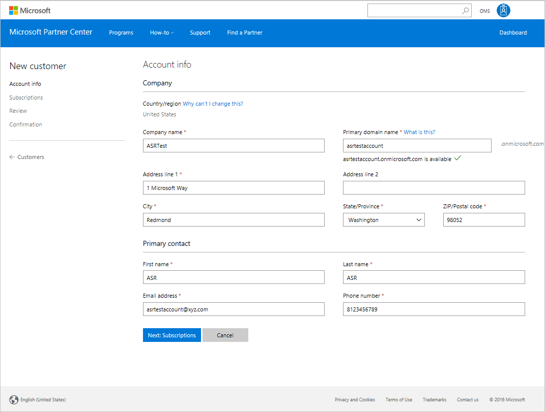Viewport: 545px width, 412px height.
Task: Click the back arrow beside Customers
Action: 12,157
